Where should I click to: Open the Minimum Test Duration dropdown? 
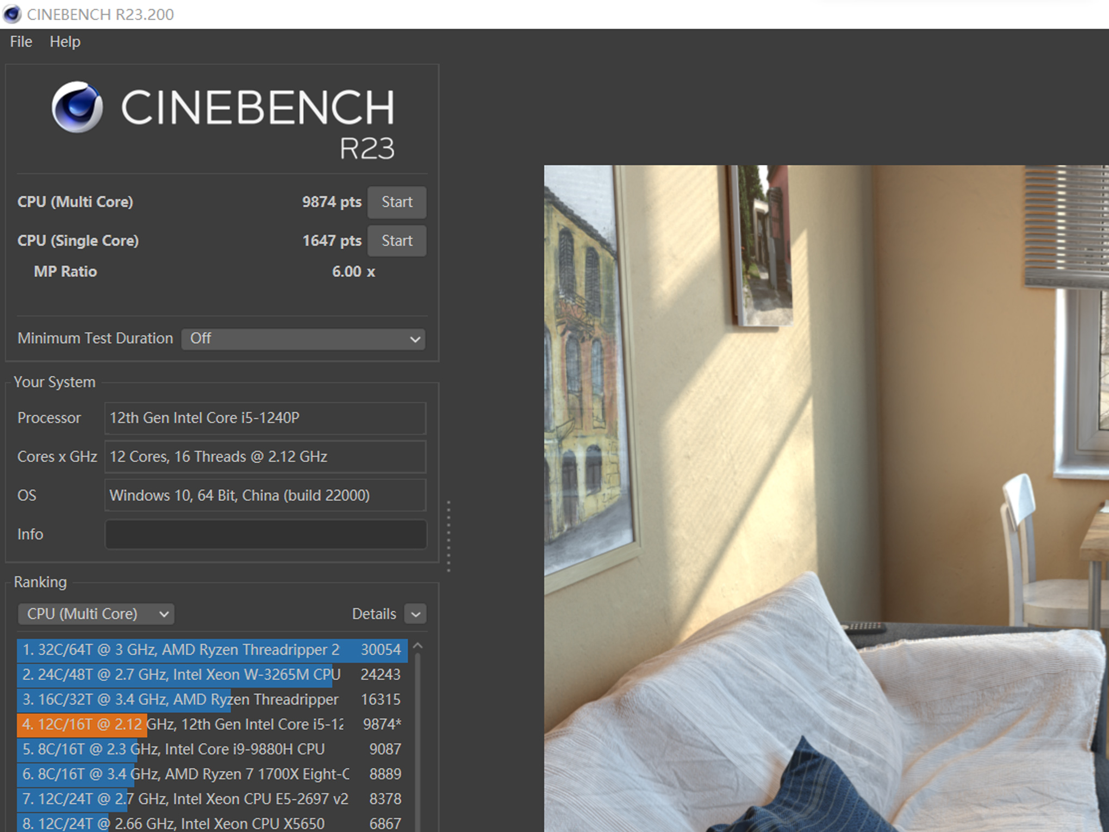pos(303,339)
